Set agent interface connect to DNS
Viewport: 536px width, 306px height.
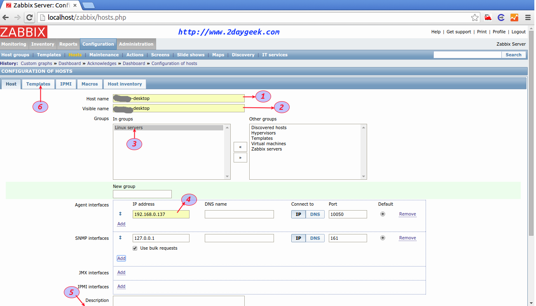tap(315, 214)
